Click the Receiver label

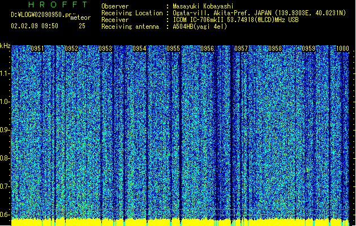tap(115, 20)
